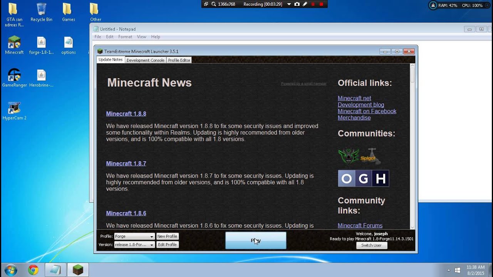
Task: Open the recorder options dropdown arrow
Action: (289, 4)
